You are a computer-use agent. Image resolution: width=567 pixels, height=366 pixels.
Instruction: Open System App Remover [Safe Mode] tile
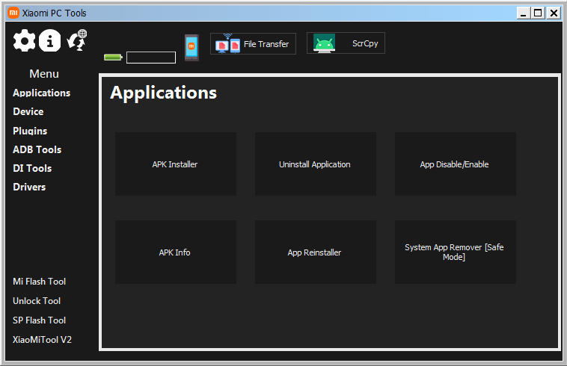tap(456, 252)
